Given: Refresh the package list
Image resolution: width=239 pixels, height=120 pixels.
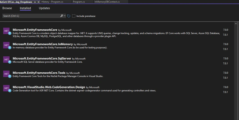Looking at the screenshot, I should point(69,16).
